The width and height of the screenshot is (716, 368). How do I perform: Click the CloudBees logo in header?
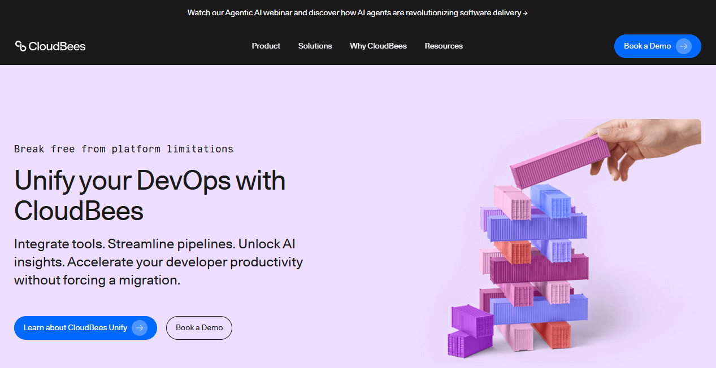(50, 46)
